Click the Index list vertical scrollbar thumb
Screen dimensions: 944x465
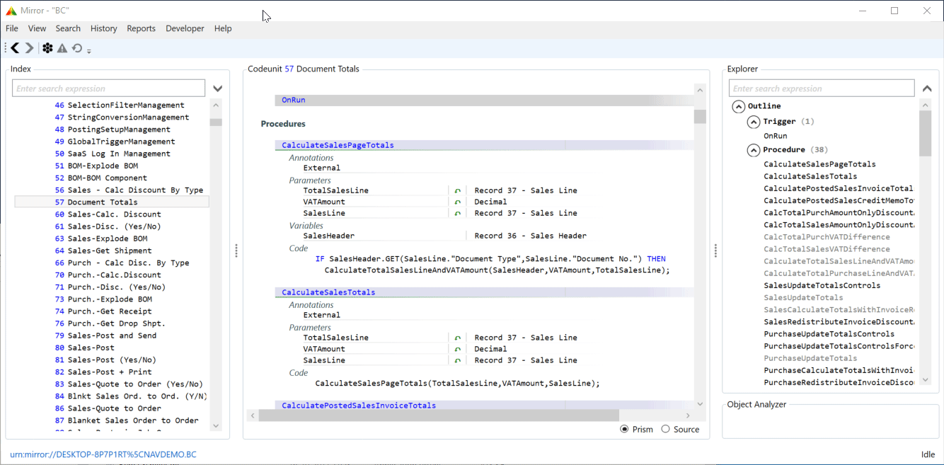(x=216, y=122)
